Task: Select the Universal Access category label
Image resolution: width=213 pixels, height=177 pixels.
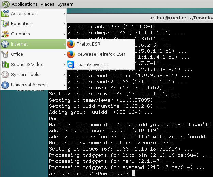Action: coord(29,85)
